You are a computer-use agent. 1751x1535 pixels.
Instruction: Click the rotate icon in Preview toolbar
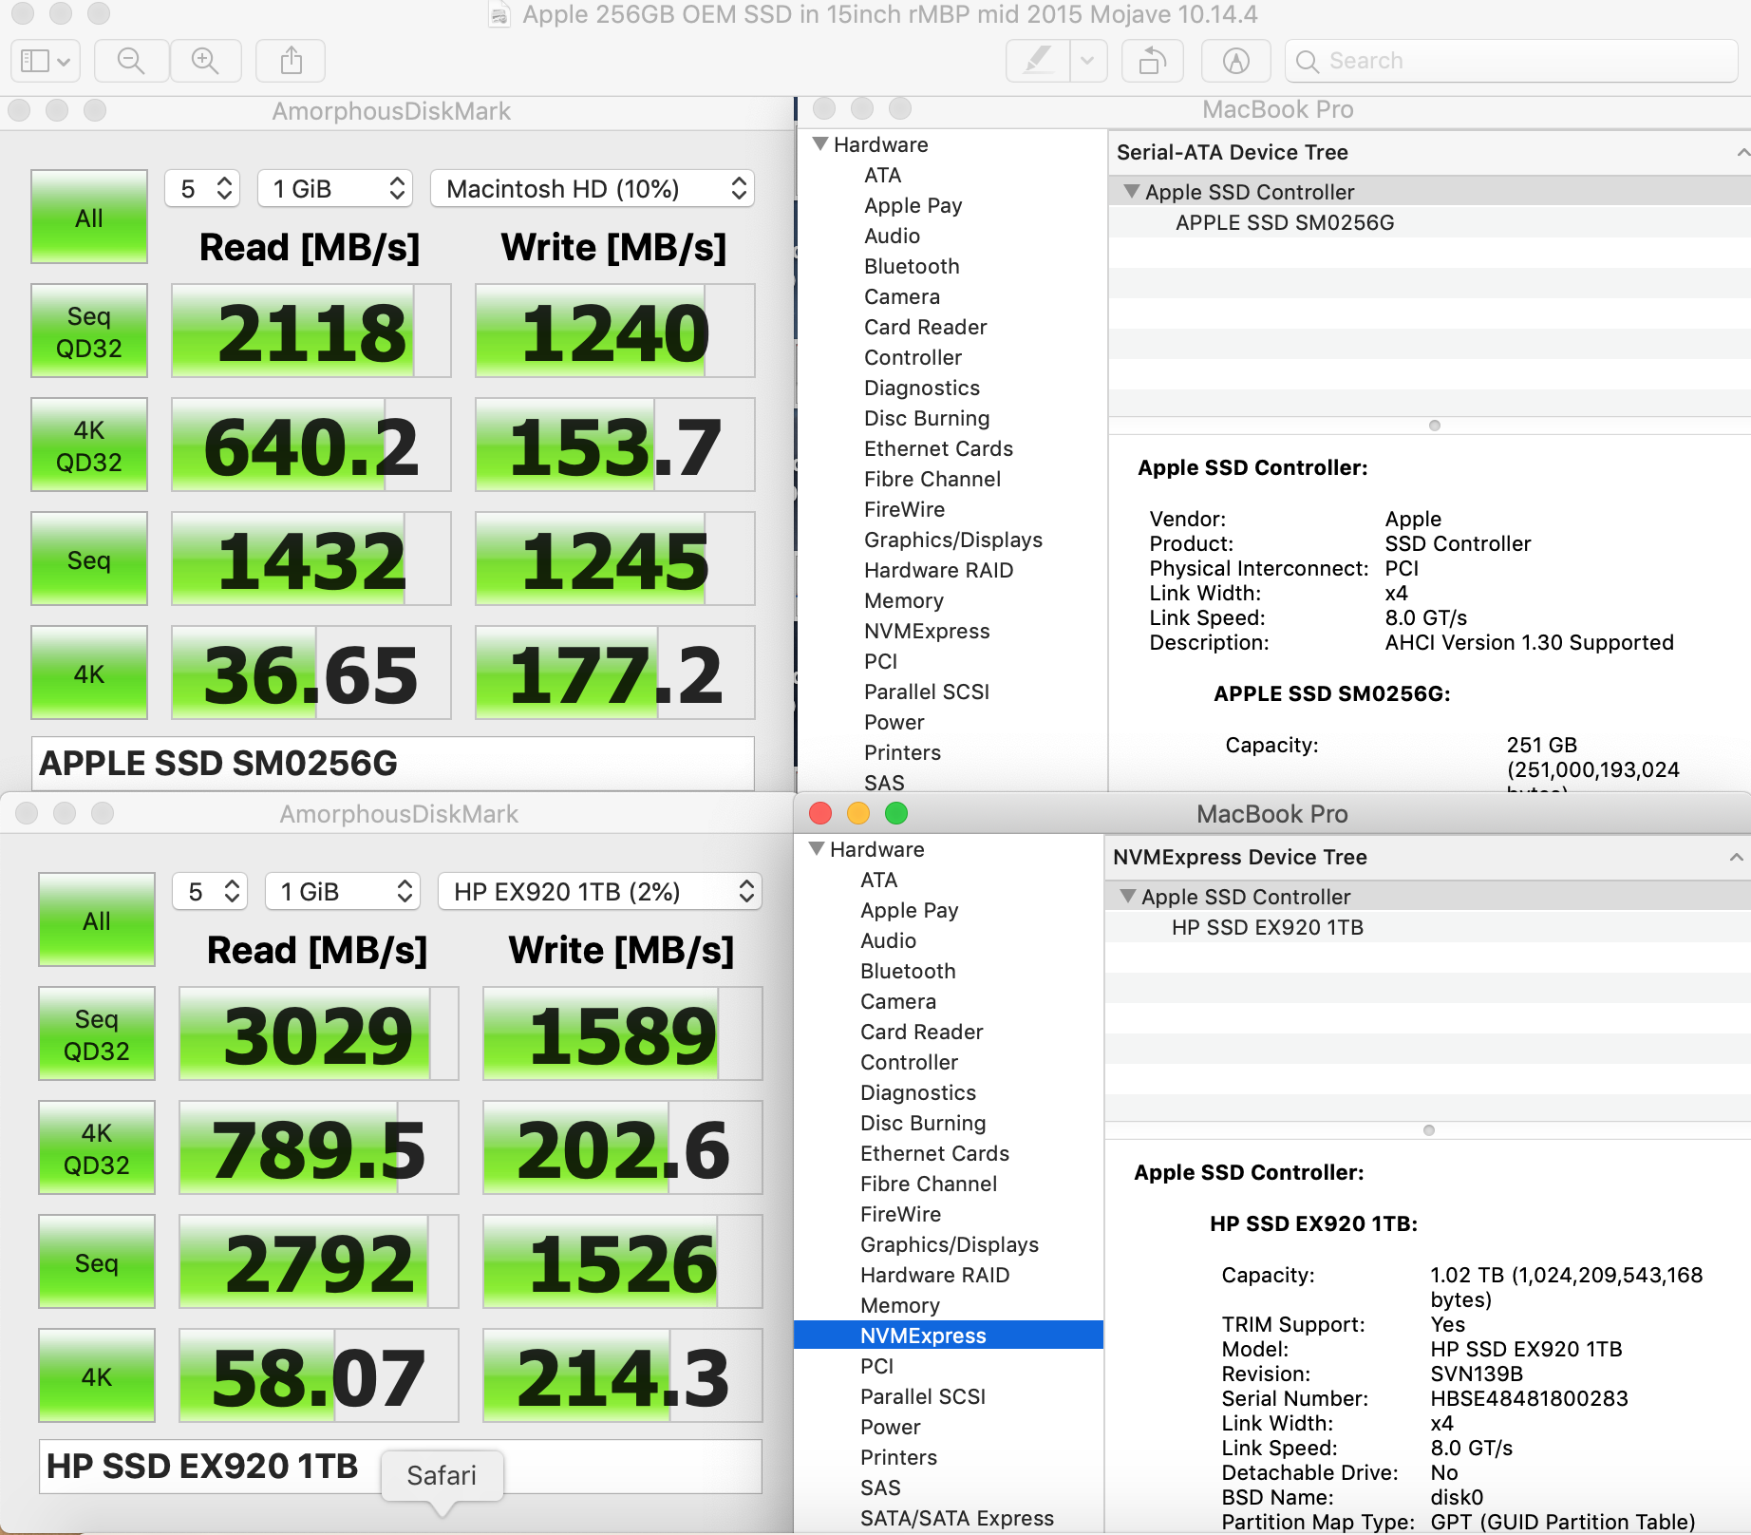coord(1152,61)
